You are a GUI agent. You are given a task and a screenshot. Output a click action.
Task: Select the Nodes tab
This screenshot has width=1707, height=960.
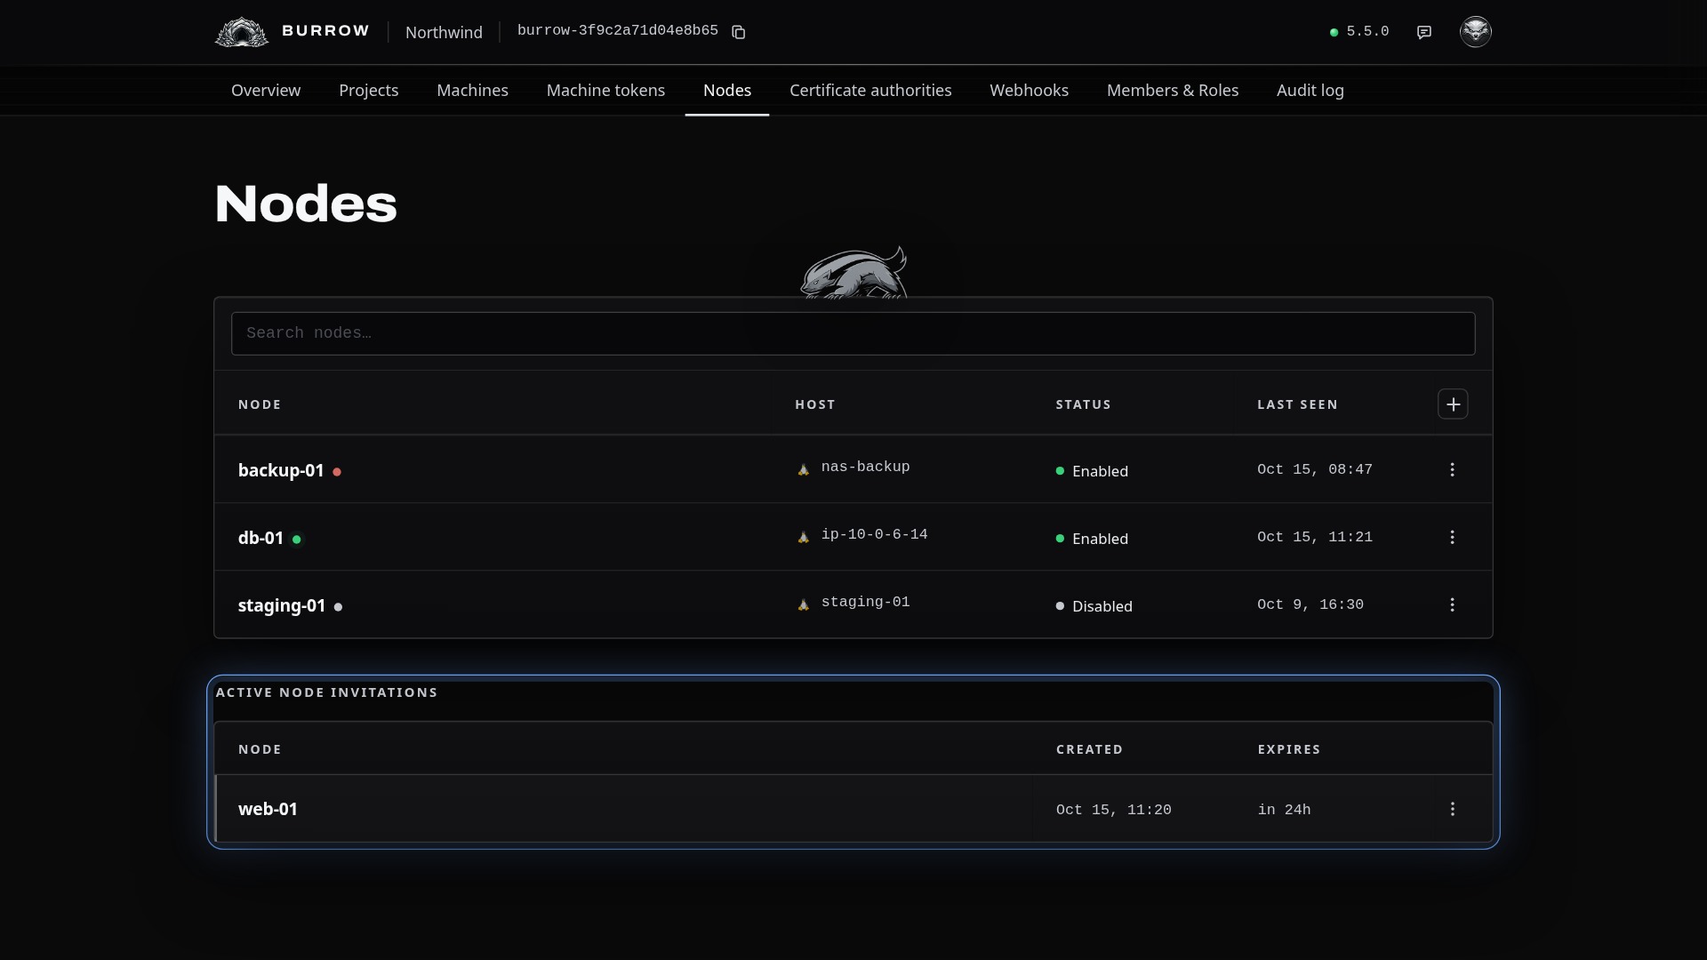727,91
